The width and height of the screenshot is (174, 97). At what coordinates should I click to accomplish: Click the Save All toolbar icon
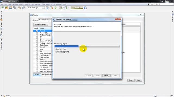[14, 8]
